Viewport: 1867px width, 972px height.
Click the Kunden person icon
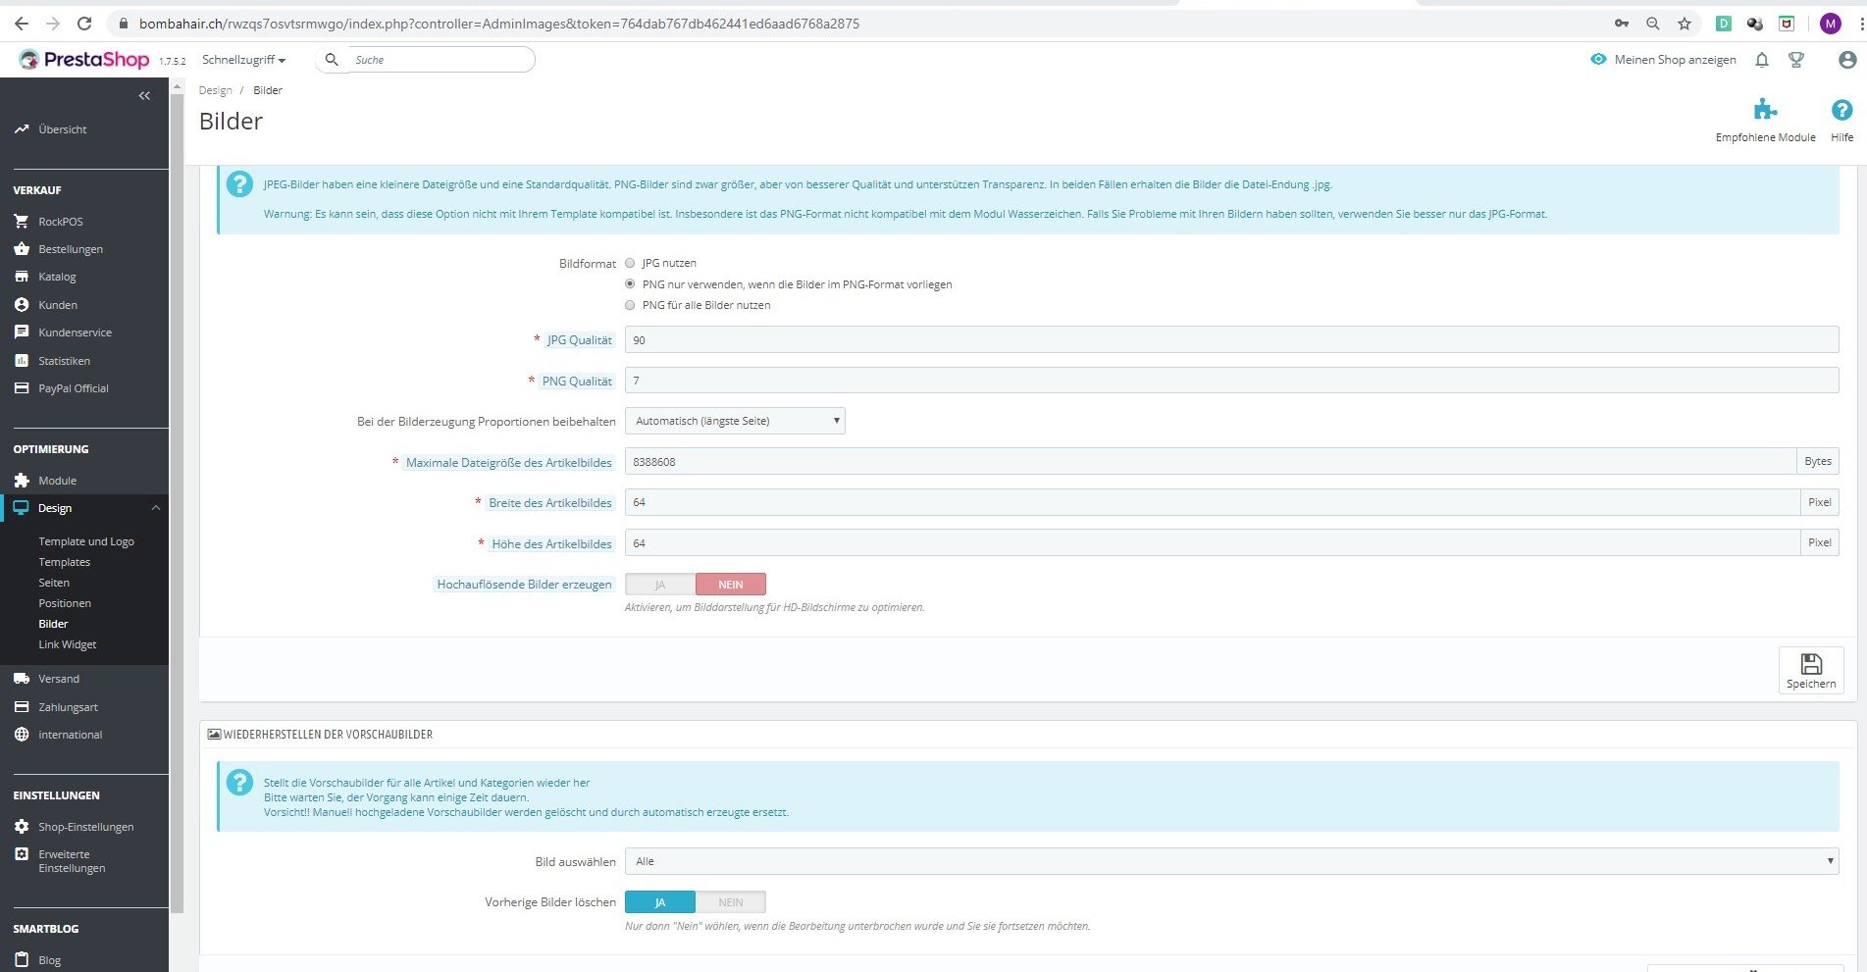coord(22,305)
